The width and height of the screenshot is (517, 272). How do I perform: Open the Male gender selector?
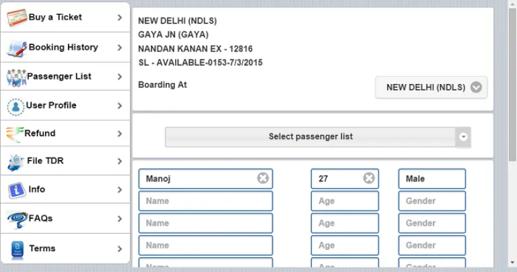click(432, 179)
